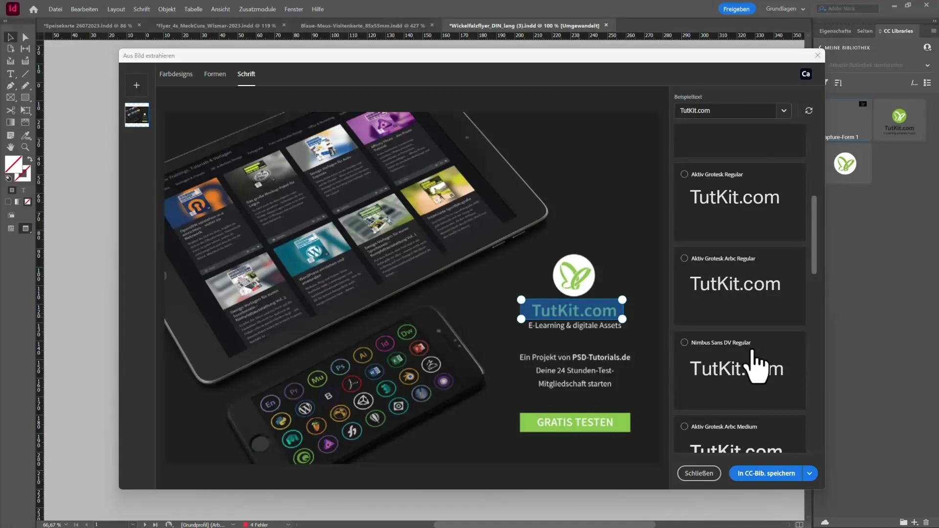The height and width of the screenshot is (528, 939).
Task: Switch to Speisekarte document tab
Action: [x=88, y=25]
